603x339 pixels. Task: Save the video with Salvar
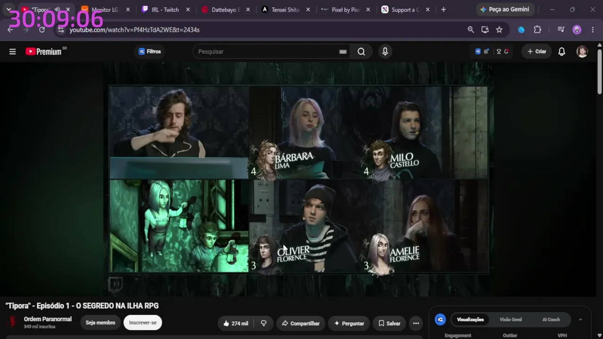pyautogui.click(x=389, y=323)
